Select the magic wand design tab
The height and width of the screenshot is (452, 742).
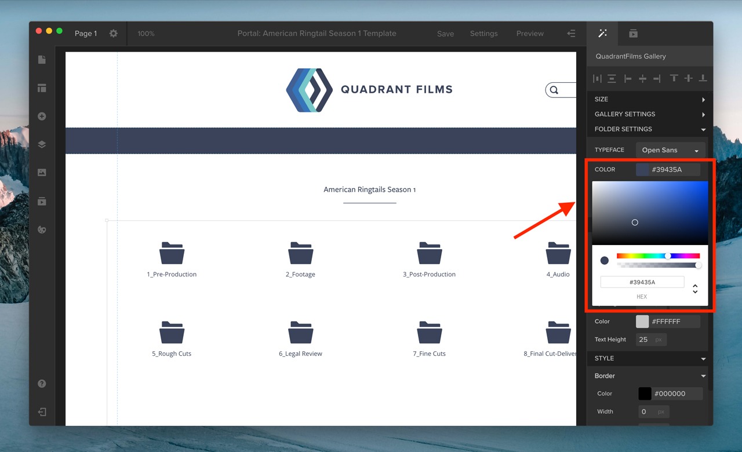point(603,34)
